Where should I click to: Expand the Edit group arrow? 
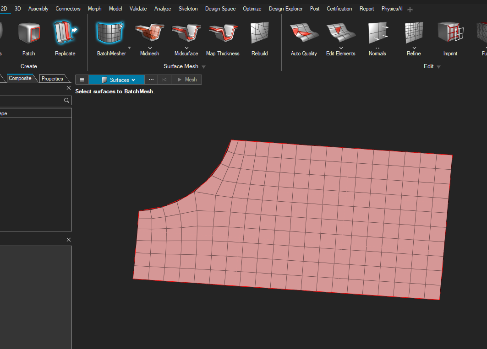438,67
